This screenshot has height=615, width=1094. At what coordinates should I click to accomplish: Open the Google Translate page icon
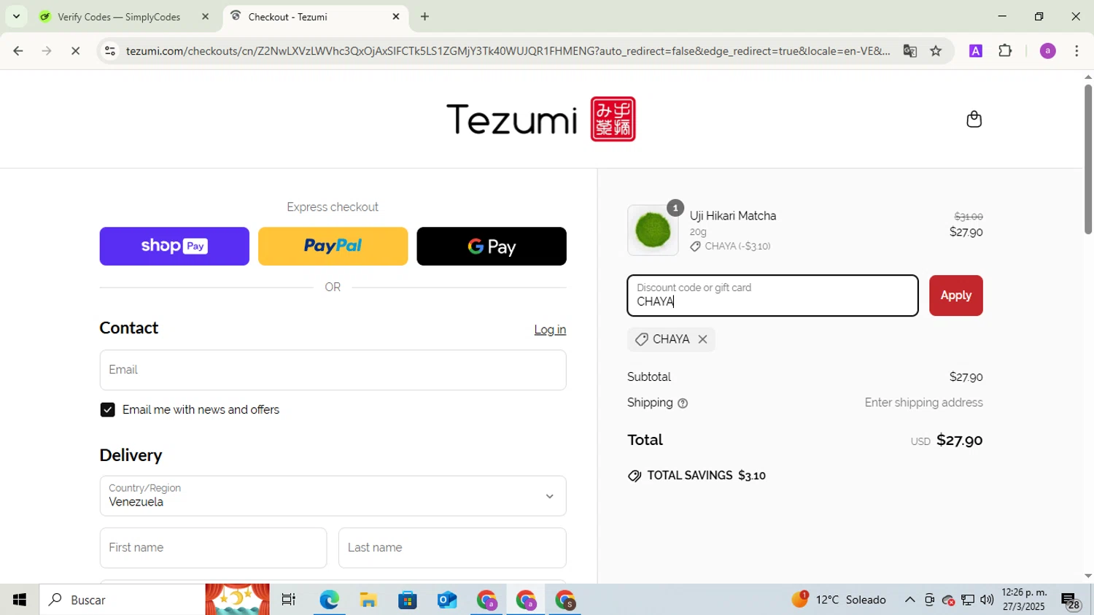[x=909, y=51]
